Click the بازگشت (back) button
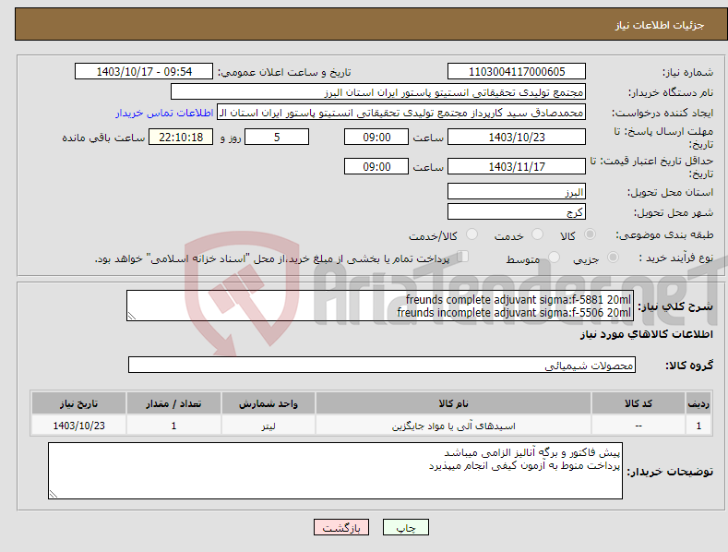 tap(341, 527)
